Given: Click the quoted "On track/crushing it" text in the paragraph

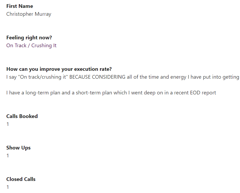Looking at the screenshot, I should 39,77.
